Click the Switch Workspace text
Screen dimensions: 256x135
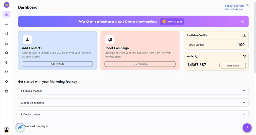tap(234, 9)
